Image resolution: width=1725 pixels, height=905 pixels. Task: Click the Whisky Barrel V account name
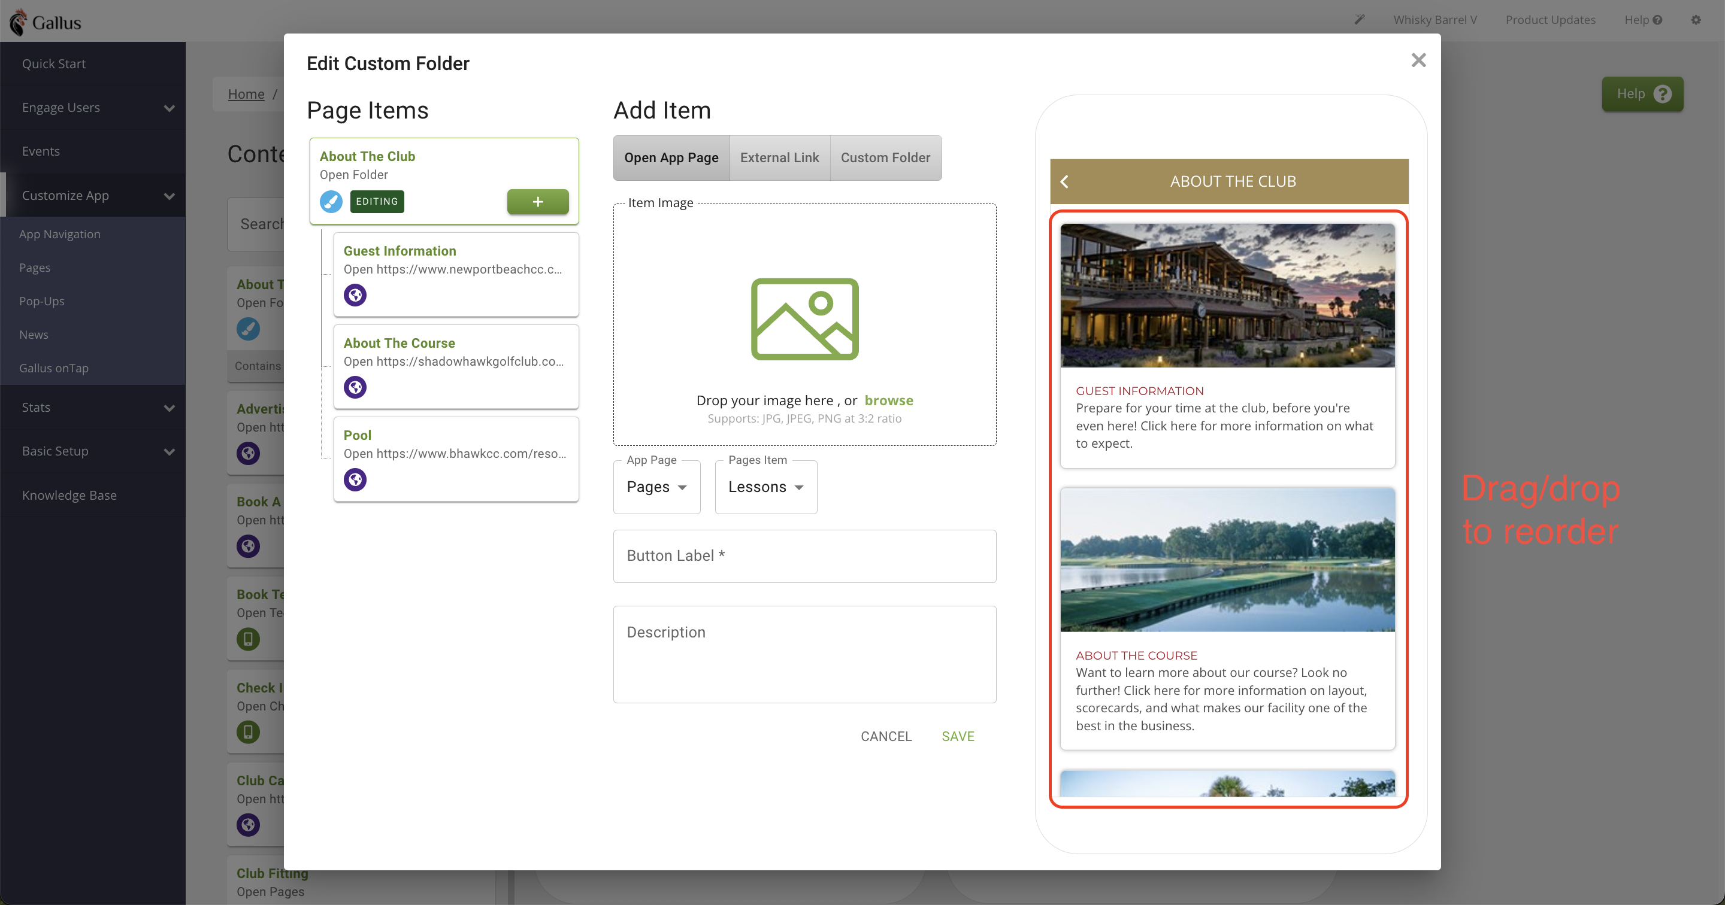pyautogui.click(x=1435, y=19)
